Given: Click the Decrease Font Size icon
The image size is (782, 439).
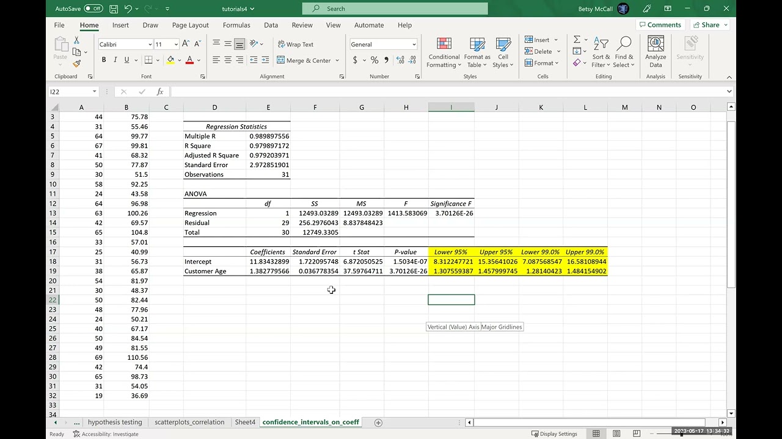Looking at the screenshot, I should tap(197, 44).
